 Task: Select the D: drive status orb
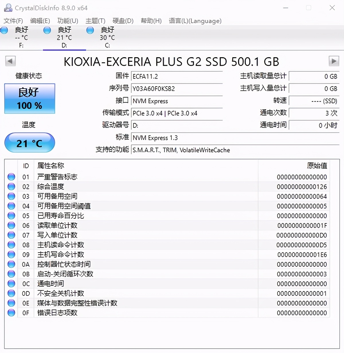(x=47, y=30)
